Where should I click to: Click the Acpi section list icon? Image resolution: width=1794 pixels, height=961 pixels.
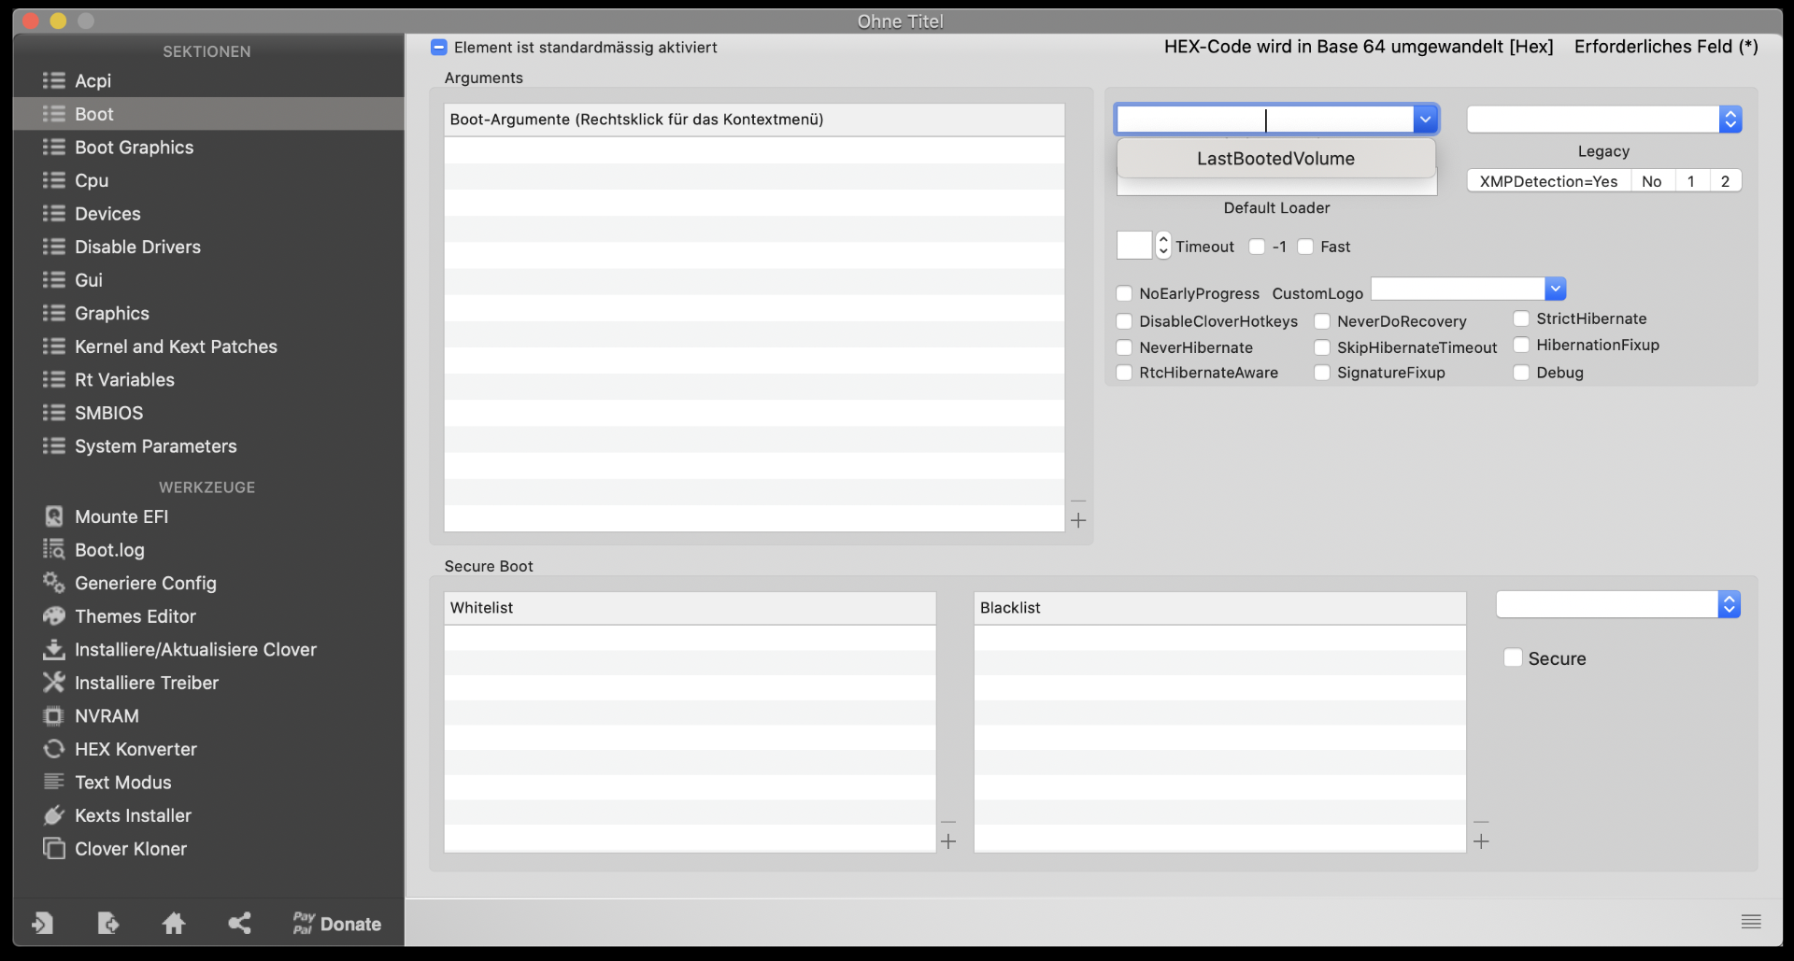pos(54,81)
